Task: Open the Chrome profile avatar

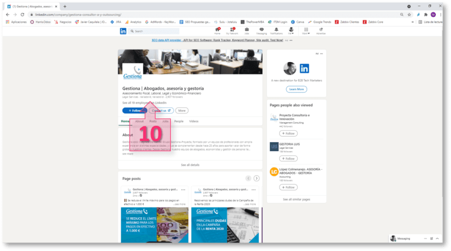Action: coord(433,15)
